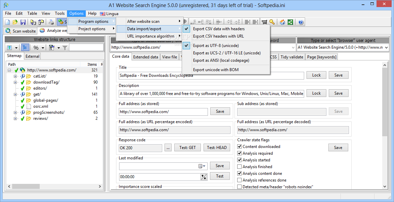394x202 pixels.
Task: Click the Test button under Last modified
Action: (220, 176)
